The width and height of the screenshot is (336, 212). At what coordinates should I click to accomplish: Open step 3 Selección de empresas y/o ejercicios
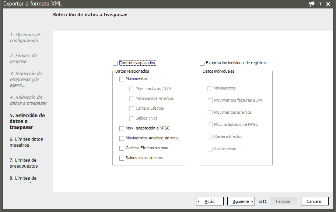[26, 79]
